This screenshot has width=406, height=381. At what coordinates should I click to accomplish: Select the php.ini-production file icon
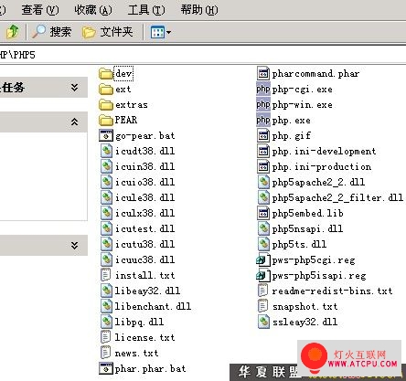tap(263, 166)
